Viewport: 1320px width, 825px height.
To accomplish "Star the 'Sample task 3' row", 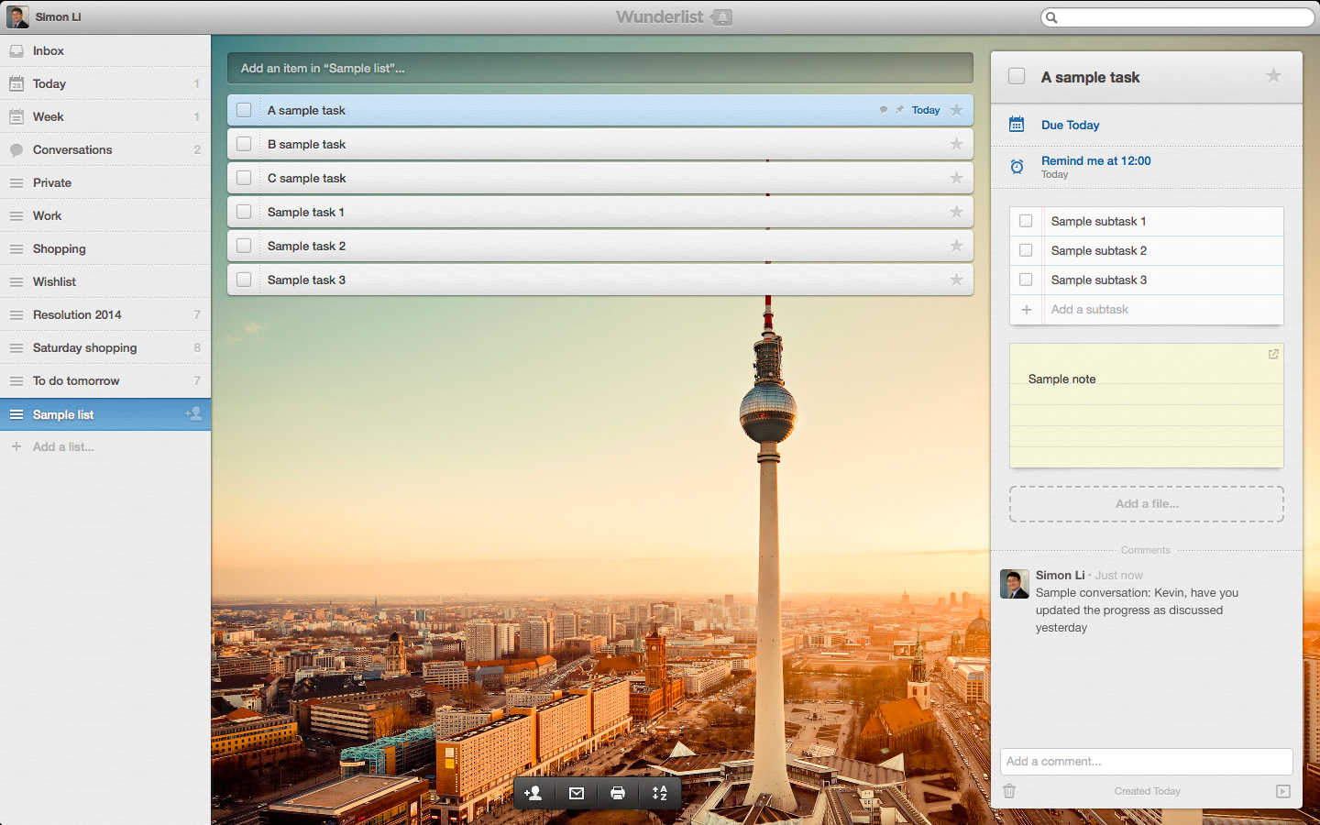I will click(956, 280).
